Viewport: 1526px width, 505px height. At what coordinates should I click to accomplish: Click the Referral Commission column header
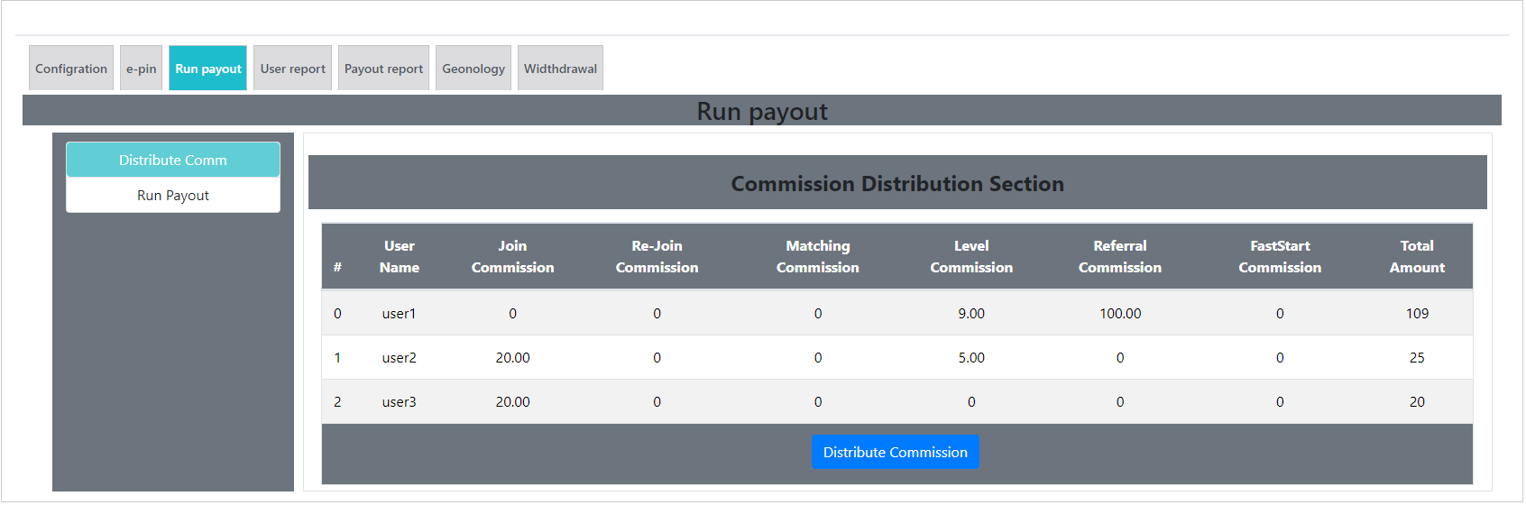(1119, 257)
